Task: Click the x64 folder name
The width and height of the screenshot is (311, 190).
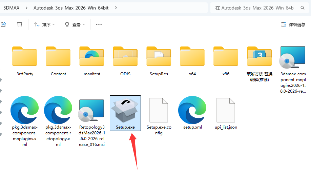Action: [x=192, y=74]
